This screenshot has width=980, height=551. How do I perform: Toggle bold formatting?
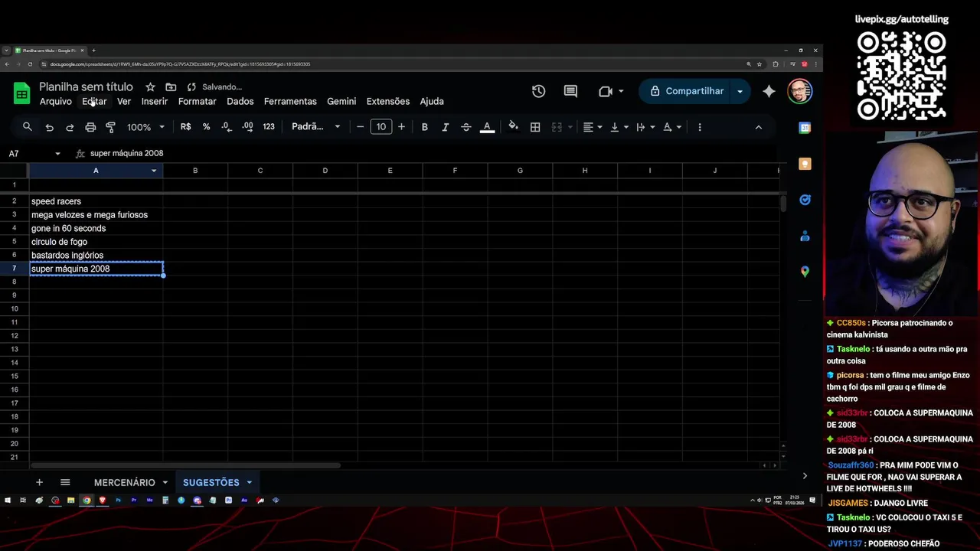pos(424,127)
